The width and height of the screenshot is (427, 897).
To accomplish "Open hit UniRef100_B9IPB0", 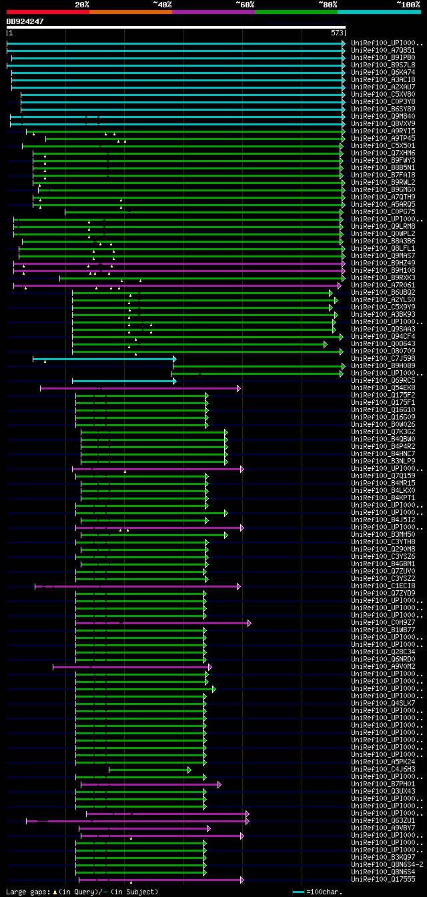I will click(x=383, y=57).
